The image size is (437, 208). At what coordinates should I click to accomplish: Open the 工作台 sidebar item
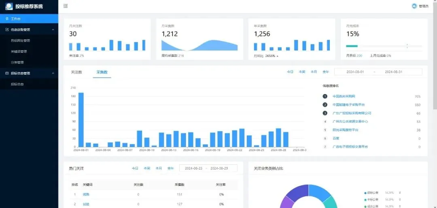(29, 19)
